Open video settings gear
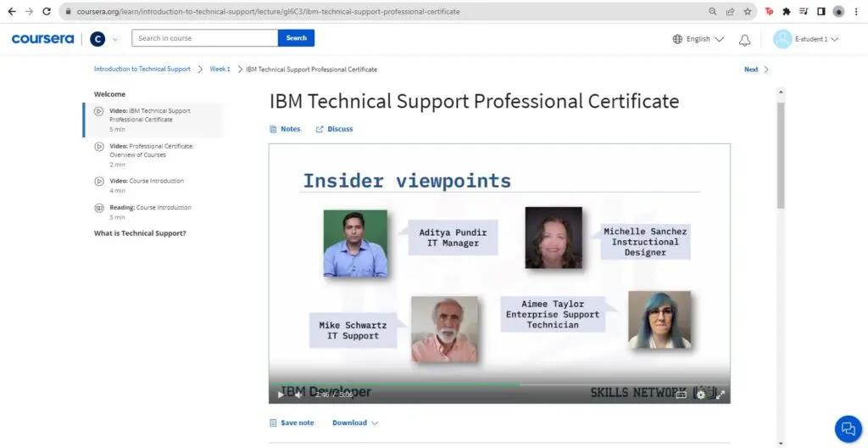The height and width of the screenshot is (448, 868). click(x=701, y=395)
